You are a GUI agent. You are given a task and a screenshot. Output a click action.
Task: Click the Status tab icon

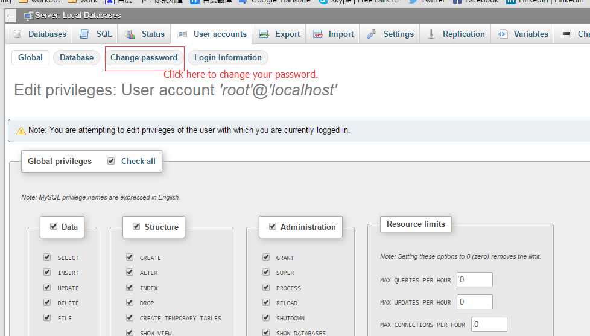[x=130, y=34]
